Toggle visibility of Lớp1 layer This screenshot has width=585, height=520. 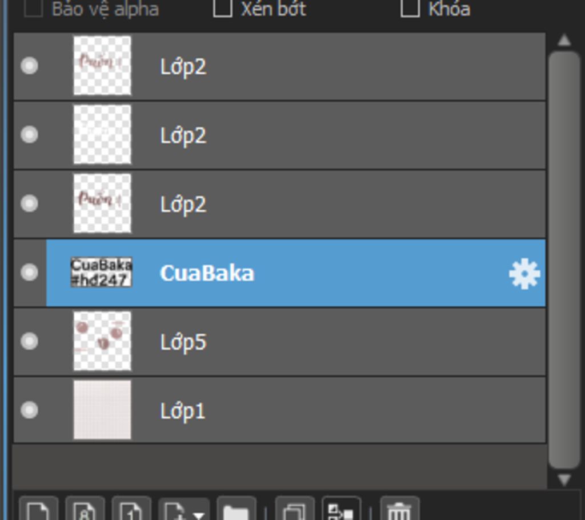29,410
